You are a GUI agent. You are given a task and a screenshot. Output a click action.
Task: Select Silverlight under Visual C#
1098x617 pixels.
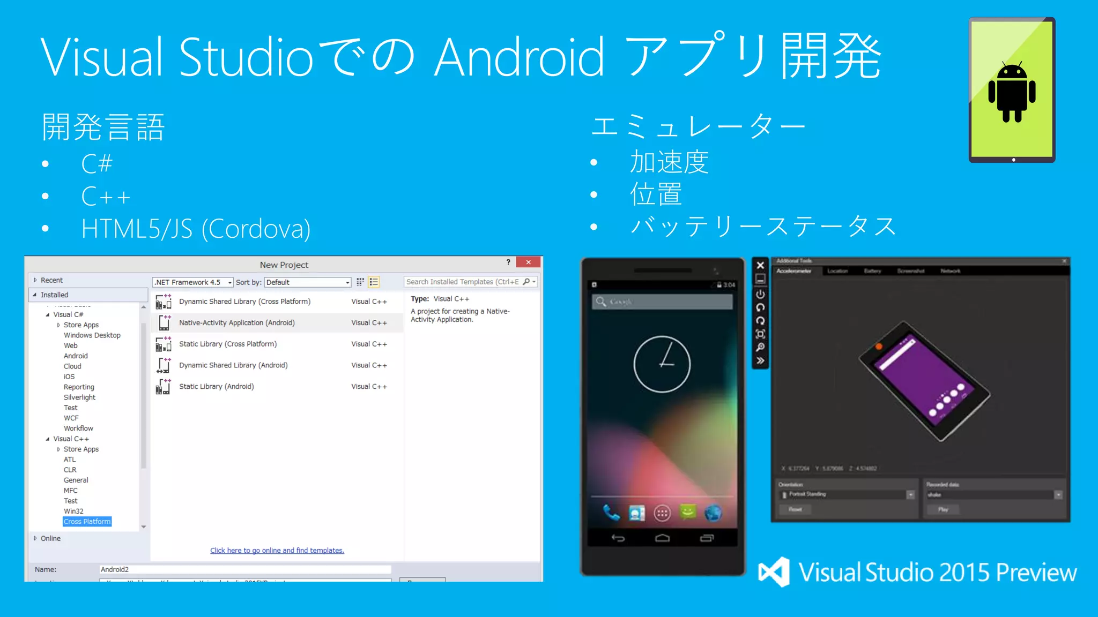(79, 397)
